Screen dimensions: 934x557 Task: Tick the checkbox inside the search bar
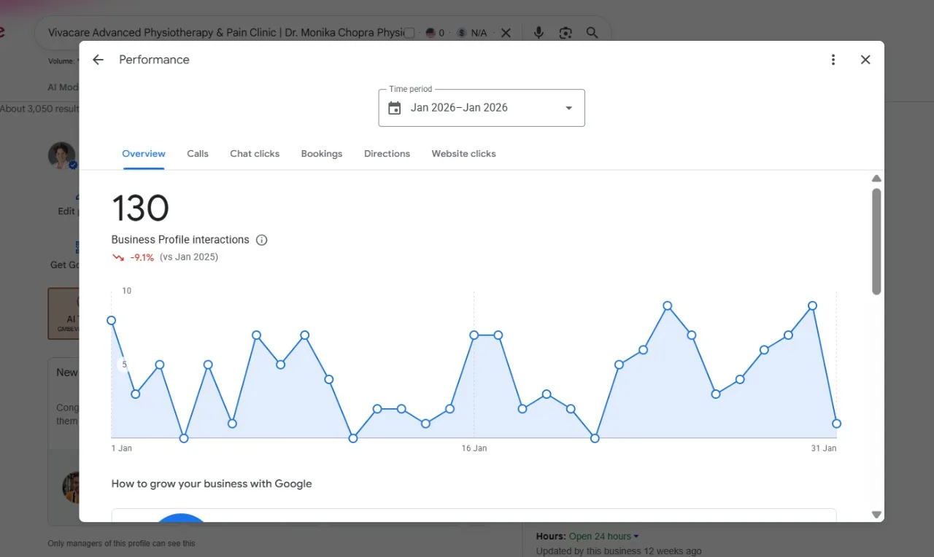(409, 33)
